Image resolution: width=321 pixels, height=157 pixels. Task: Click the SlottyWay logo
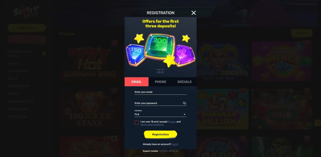(27, 12)
